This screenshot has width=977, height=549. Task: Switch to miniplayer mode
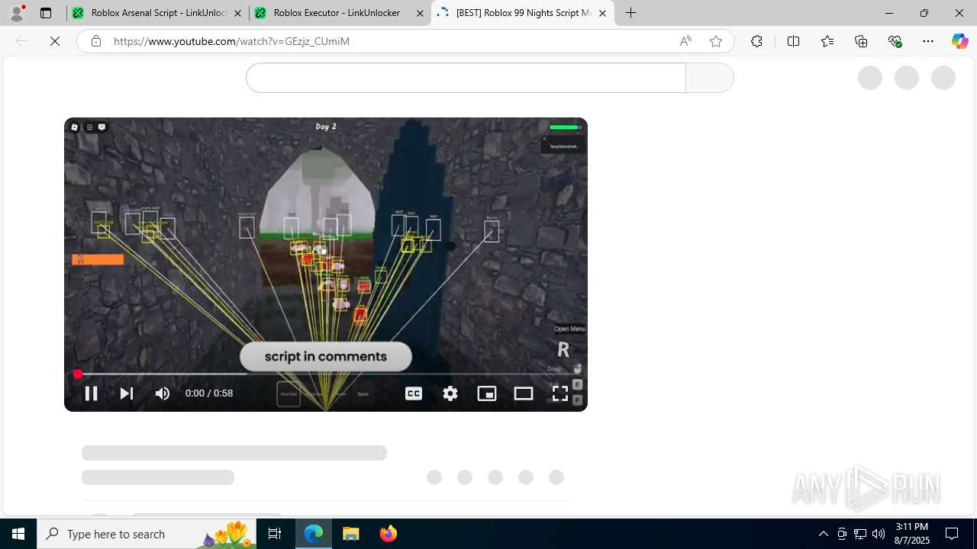[487, 393]
